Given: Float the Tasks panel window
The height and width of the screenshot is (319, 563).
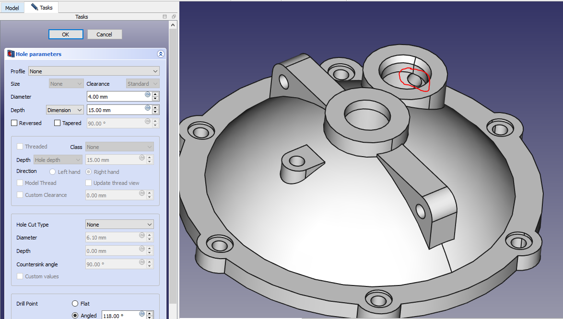Looking at the screenshot, I should tap(173, 17).
